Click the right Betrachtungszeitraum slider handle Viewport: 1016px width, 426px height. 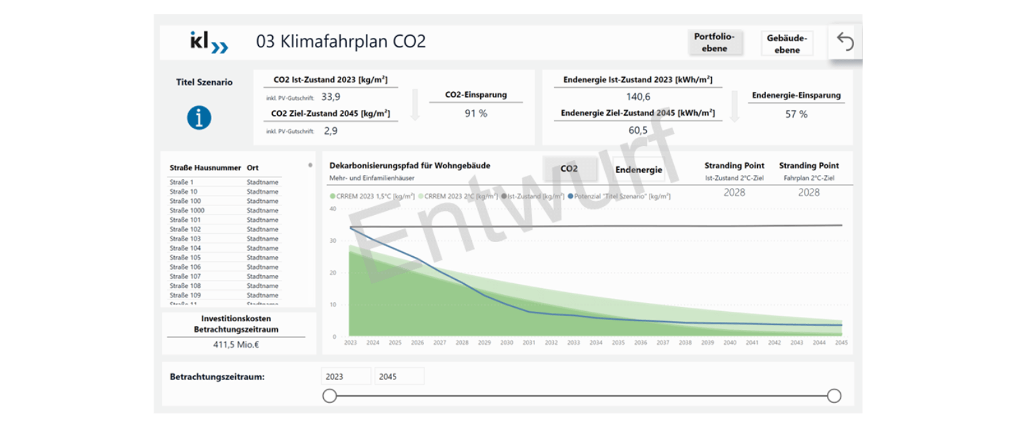coord(834,396)
